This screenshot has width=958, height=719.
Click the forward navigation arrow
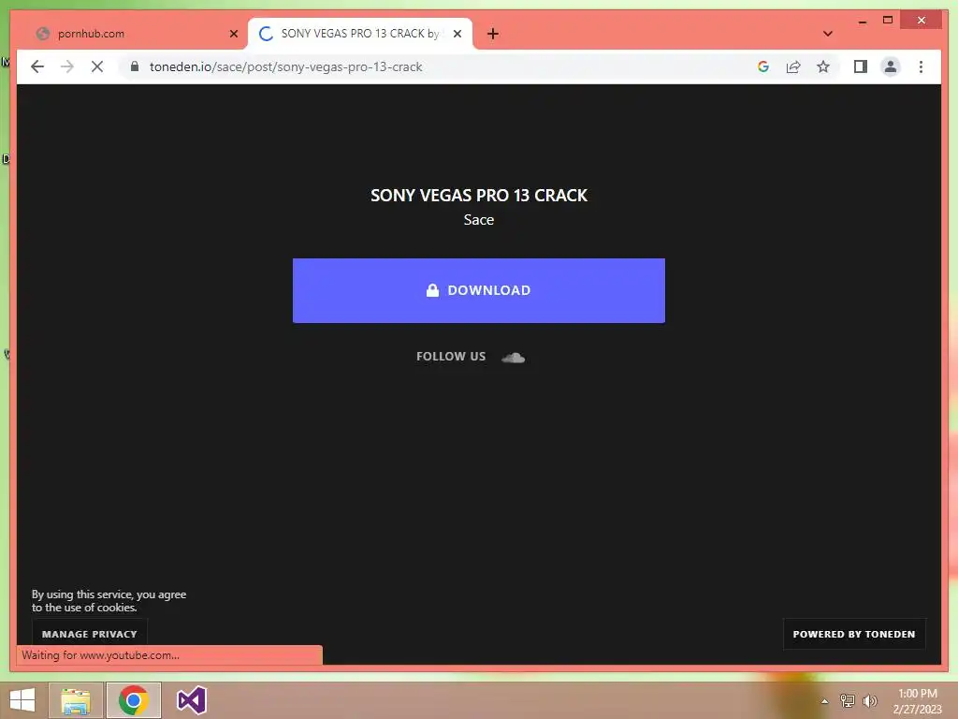(67, 66)
